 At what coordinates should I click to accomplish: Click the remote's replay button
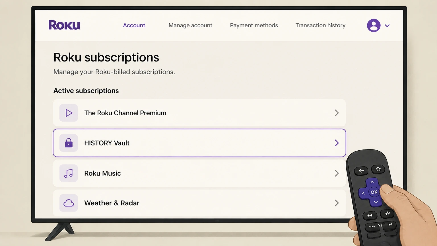370,216
